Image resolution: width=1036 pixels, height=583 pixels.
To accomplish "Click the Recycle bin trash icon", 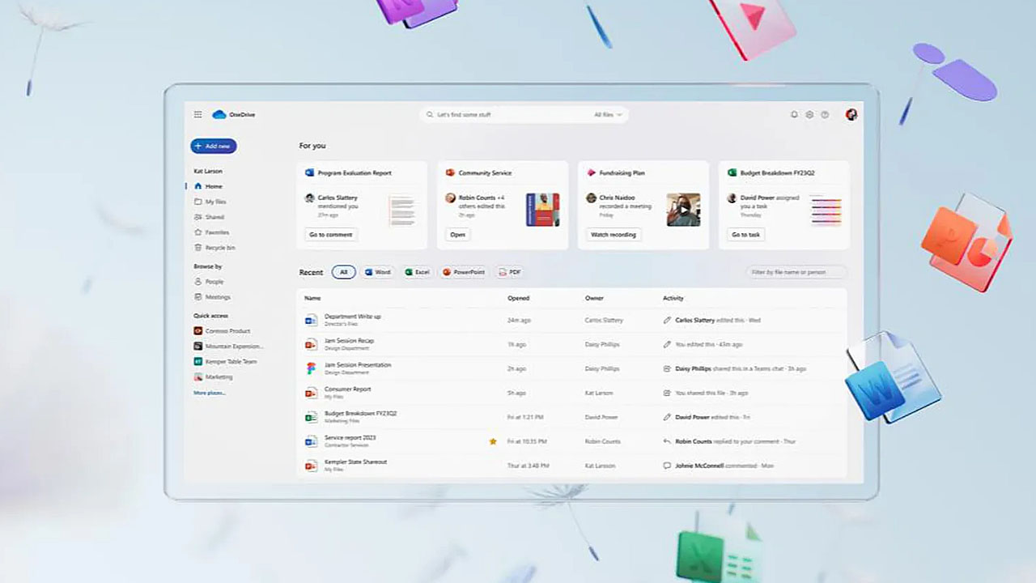I will pos(198,248).
